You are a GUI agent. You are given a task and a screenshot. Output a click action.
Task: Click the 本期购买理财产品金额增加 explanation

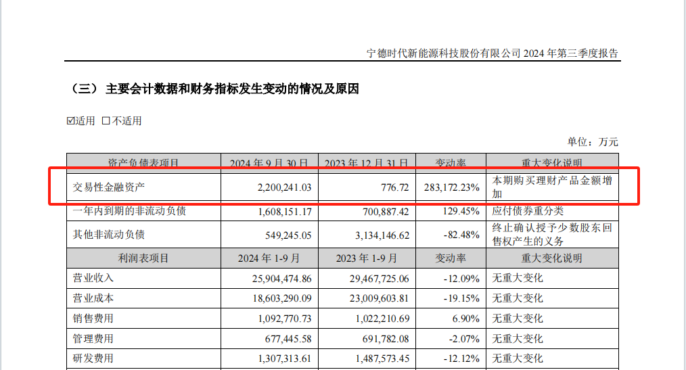[x=551, y=187]
